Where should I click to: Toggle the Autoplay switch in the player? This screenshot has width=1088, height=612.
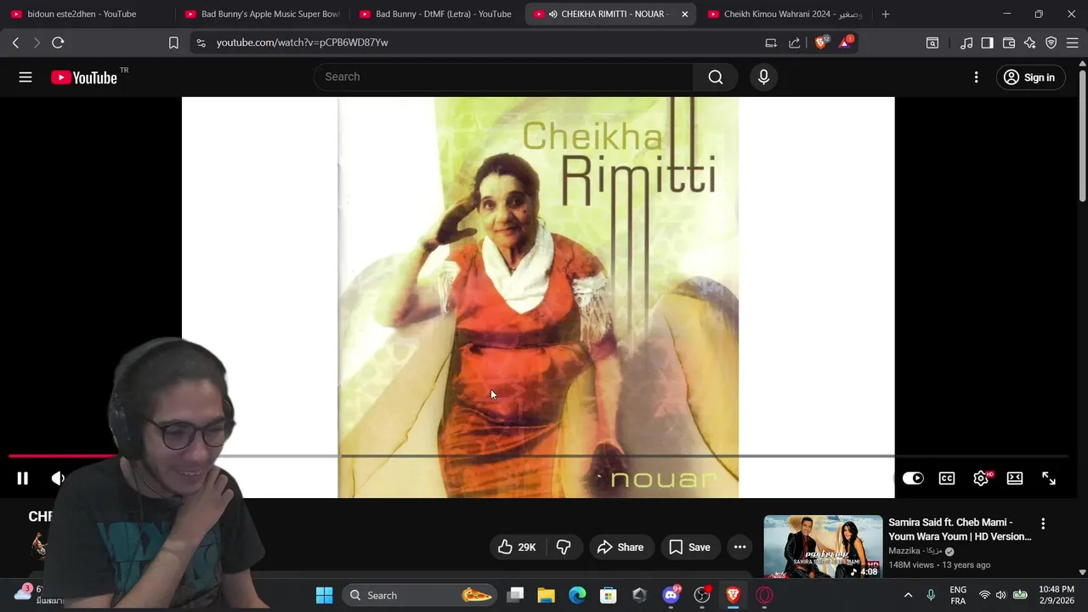pos(913,479)
